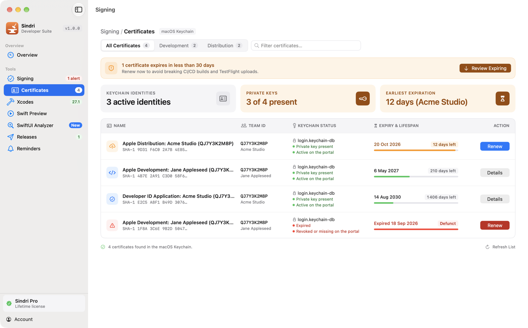Open Details for Developer ID Application certificate
The width and height of the screenshot is (528, 328).
coord(495,199)
